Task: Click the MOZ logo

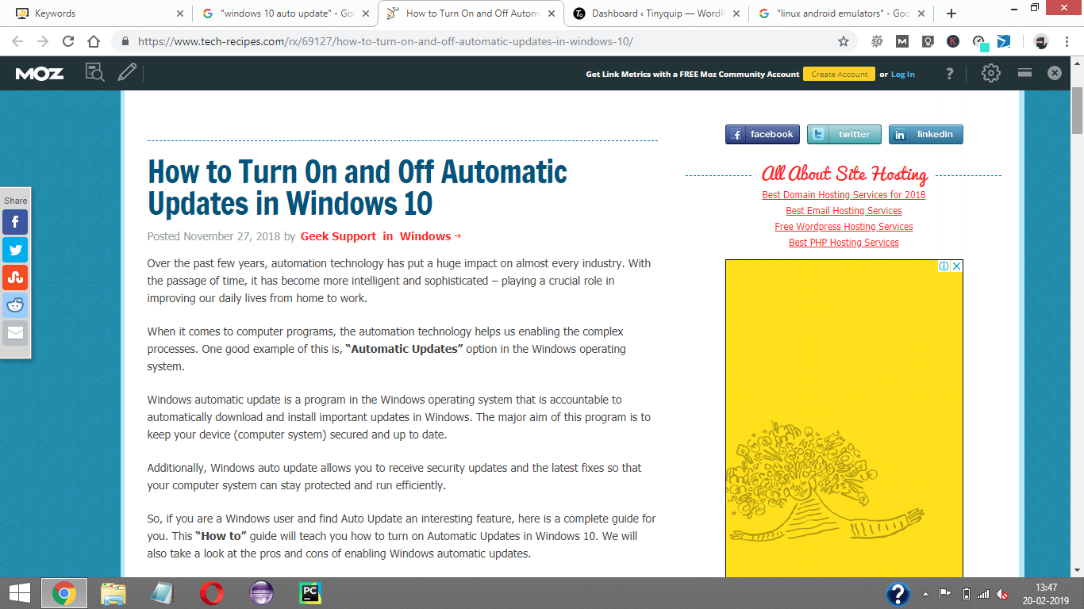Action: tap(40, 74)
